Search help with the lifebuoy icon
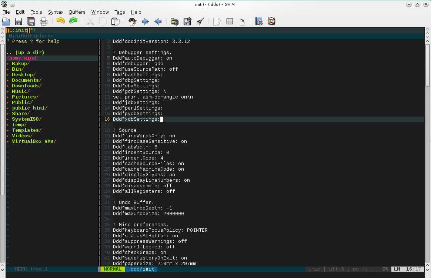This screenshot has width=431, height=278. tap(271, 21)
